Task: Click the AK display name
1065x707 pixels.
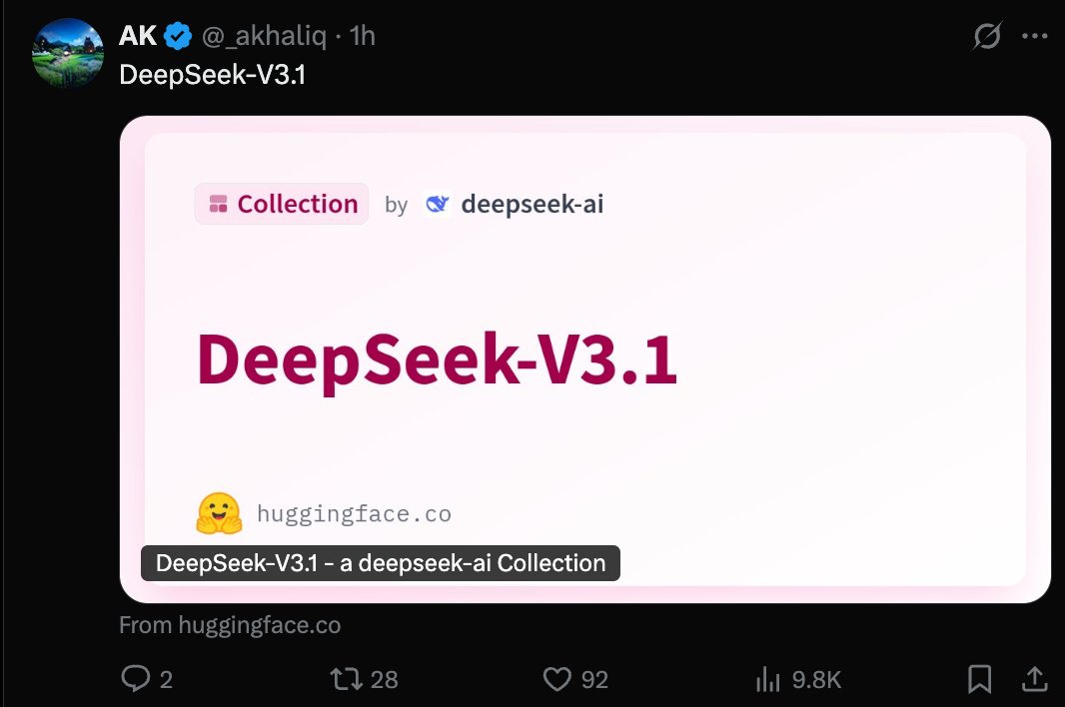Action: tap(137, 37)
